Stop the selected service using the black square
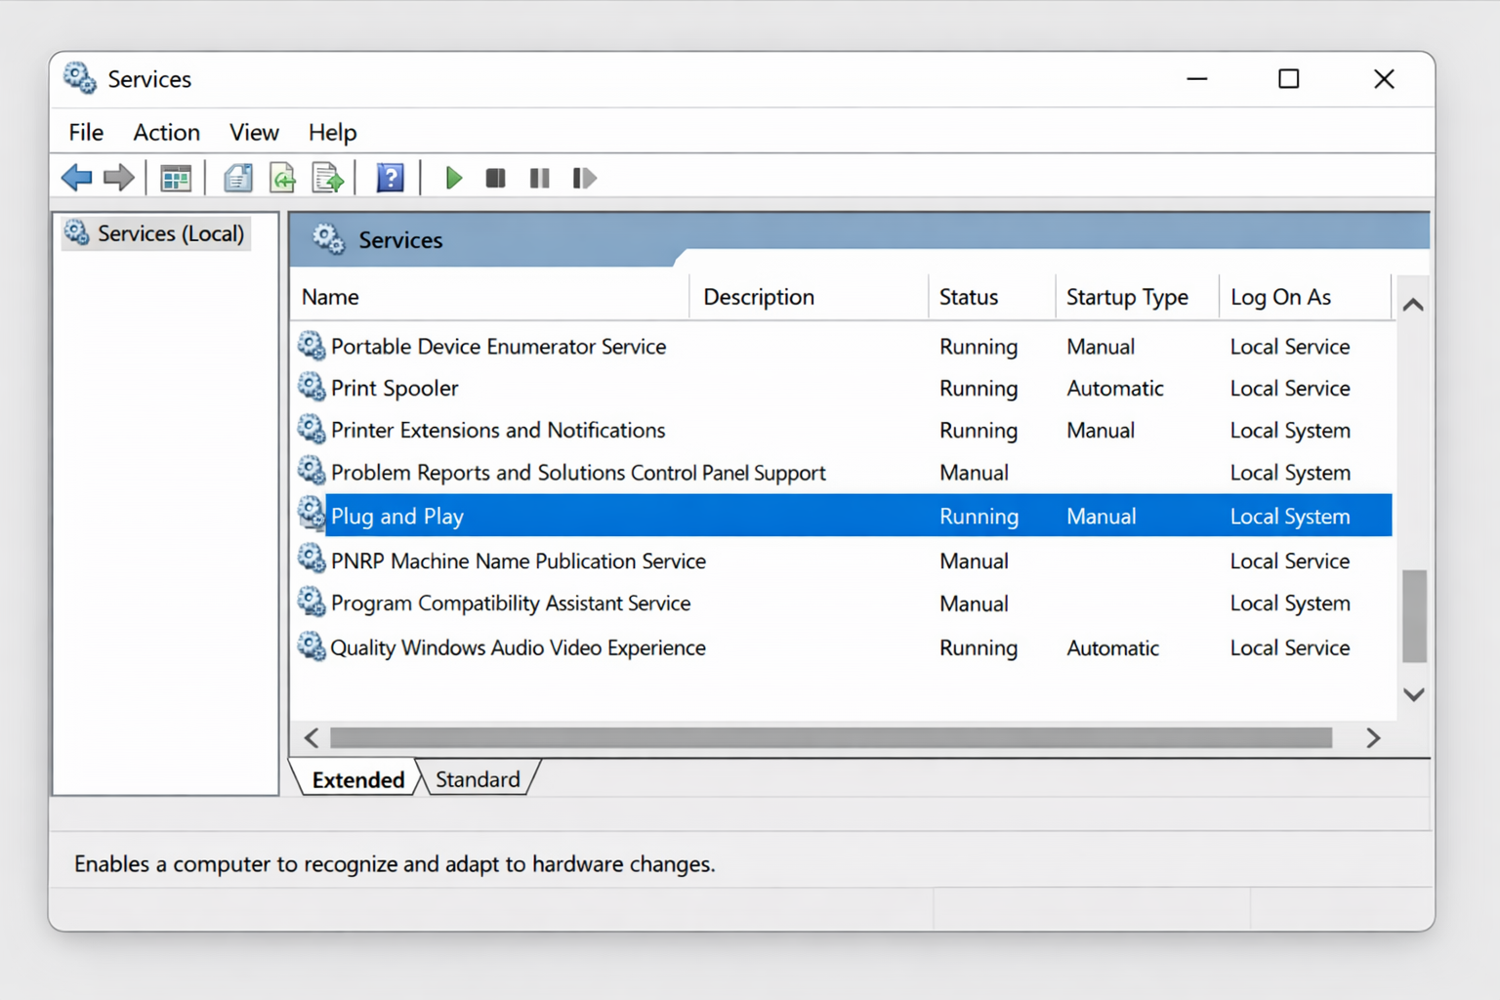This screenshot has height=1000, width=1500. coord(495,177)
